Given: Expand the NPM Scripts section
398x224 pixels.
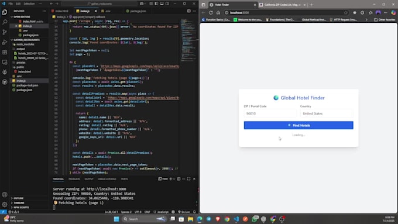Looking at the screenshot, I should point(21,208).
